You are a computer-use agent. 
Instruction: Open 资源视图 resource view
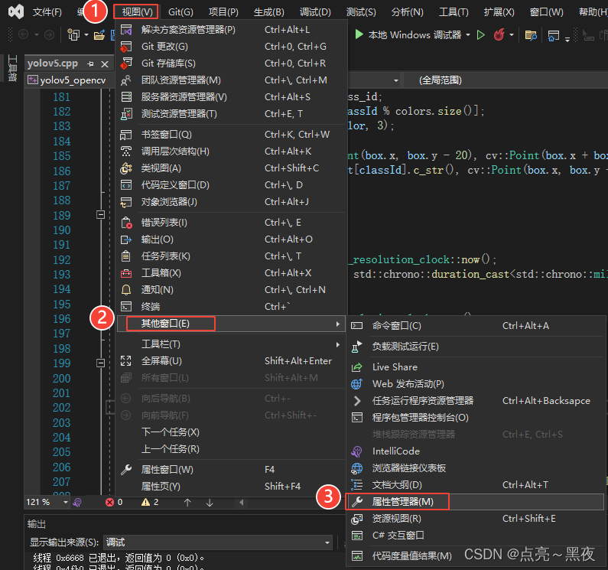click(x=476, y=519)
